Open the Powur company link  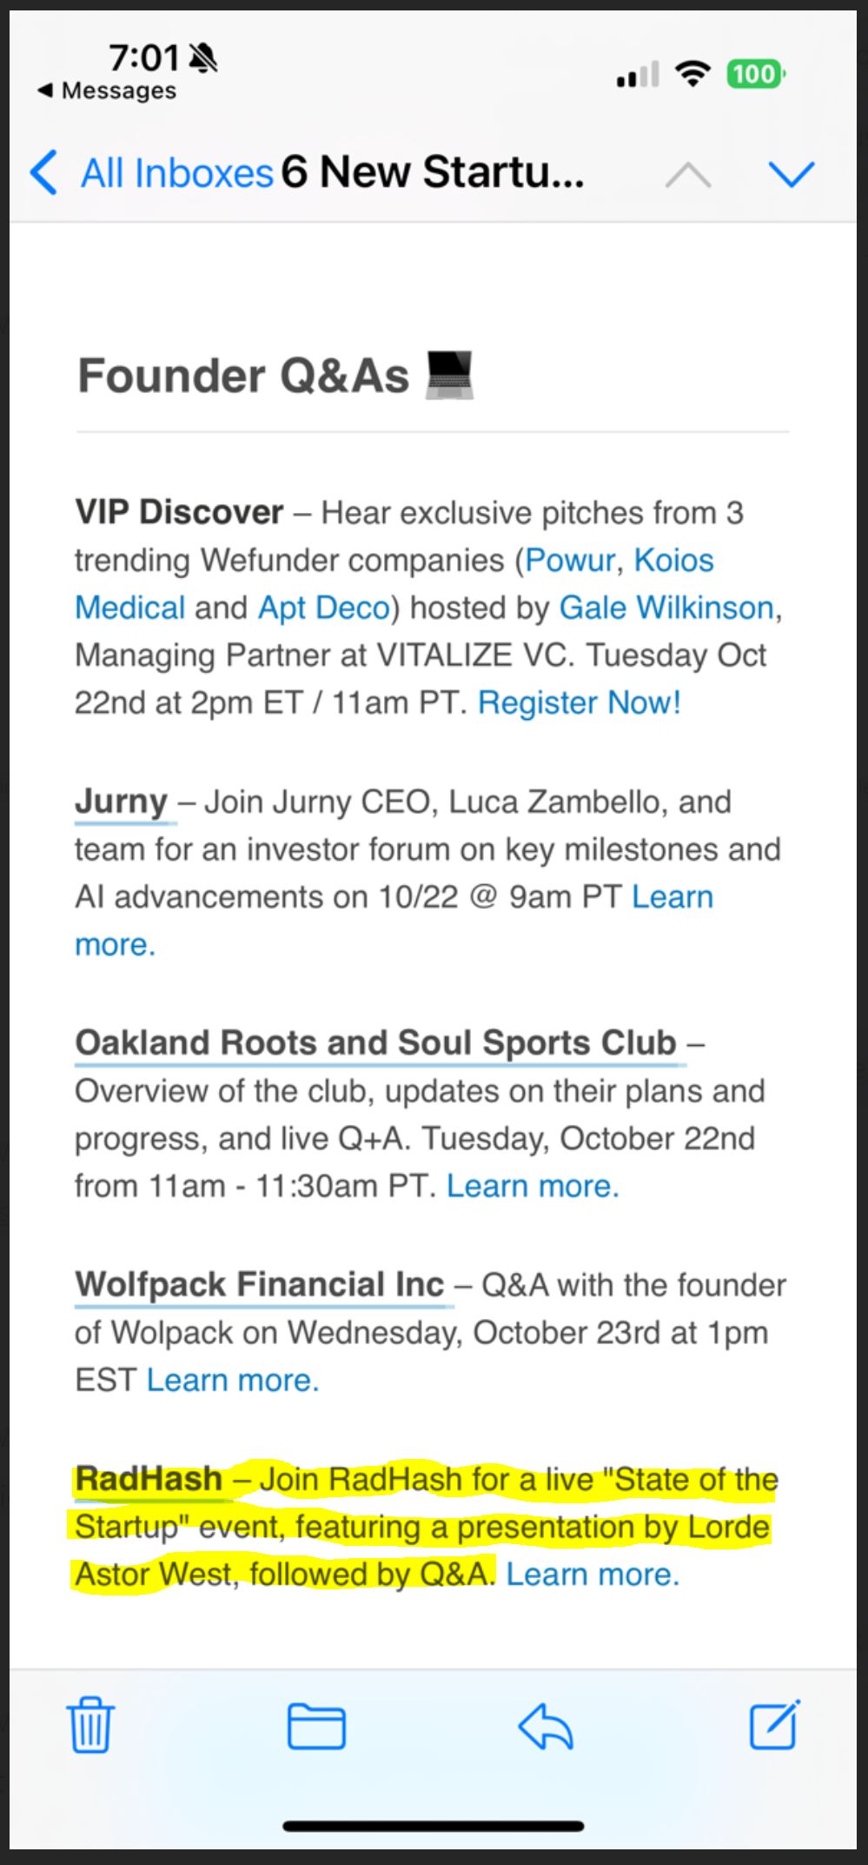coord(570,560)
